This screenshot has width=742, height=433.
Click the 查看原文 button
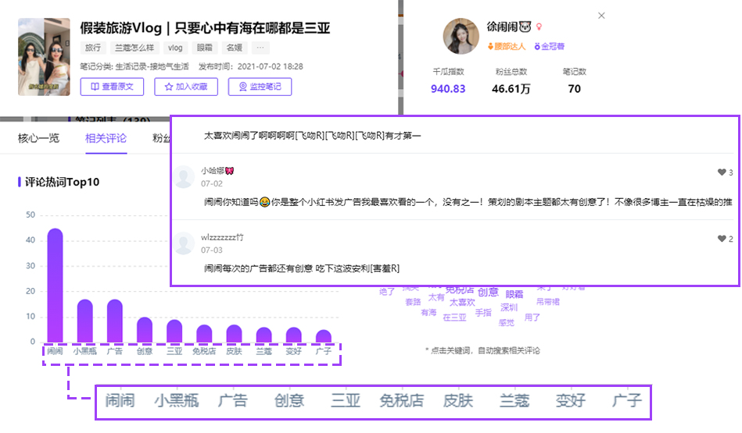click(112, 87)
